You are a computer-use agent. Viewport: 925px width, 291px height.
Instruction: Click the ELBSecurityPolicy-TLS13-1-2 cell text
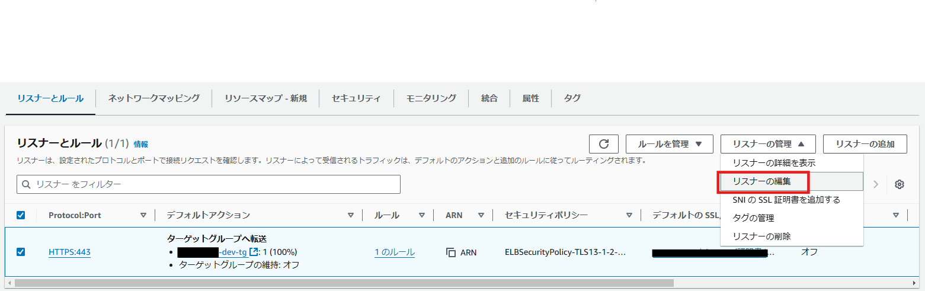(565, 252)
